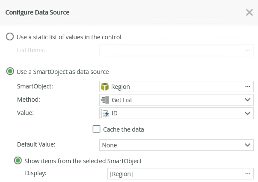Click the ID value field icon
The height and width of the screenshot is (182, 258).
click(105, 113)
